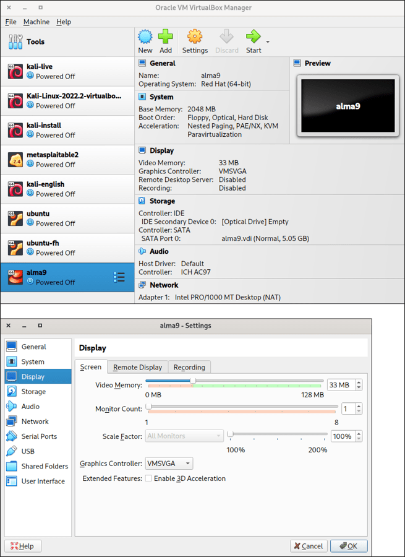Open alma9 machine tools list menu icon
Screen dimensions: 405x557
click(119, 277)
